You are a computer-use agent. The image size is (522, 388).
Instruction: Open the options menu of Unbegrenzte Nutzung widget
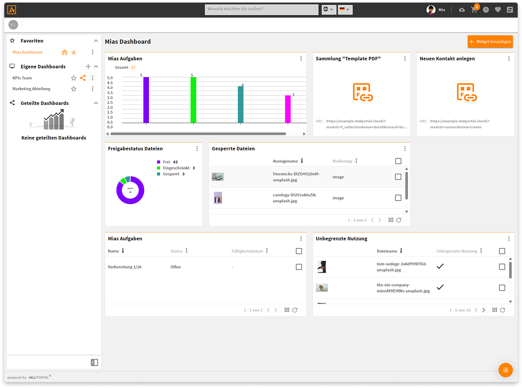coord(509,238)
